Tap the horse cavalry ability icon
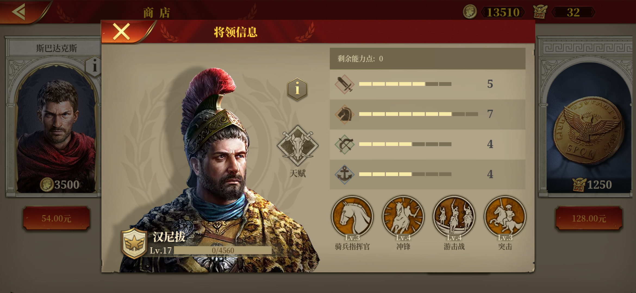The height and width of the screenshot is (293, 636). pos(345,114)
